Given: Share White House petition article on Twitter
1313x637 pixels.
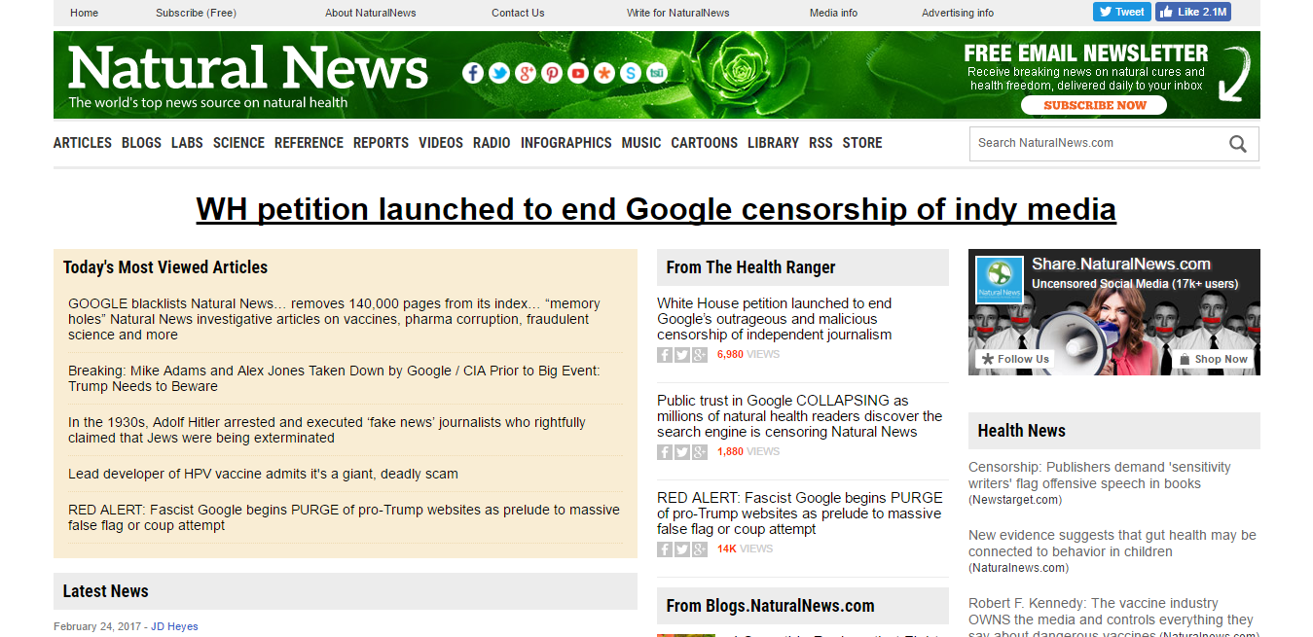Looking at the screenshot, I should [682, 355].
